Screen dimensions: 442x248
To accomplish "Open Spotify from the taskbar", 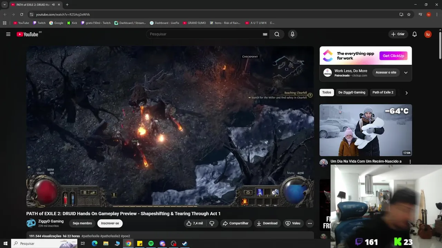I will pos(151,244).
